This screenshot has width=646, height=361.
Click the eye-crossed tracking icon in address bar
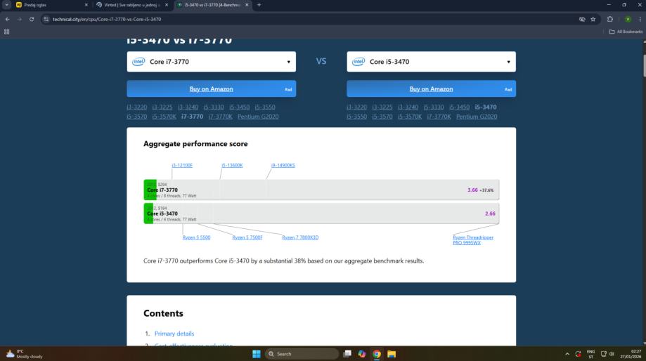[x=582, y=19]
